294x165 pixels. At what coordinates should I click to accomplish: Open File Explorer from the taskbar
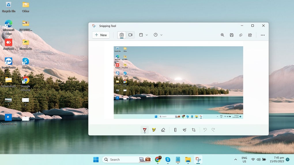click(188, 160)
